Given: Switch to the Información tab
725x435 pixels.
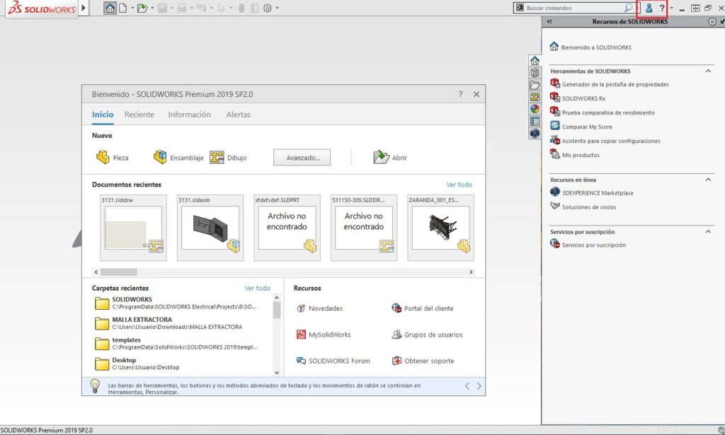Looking at the screenshot, I should coord(189,115).
